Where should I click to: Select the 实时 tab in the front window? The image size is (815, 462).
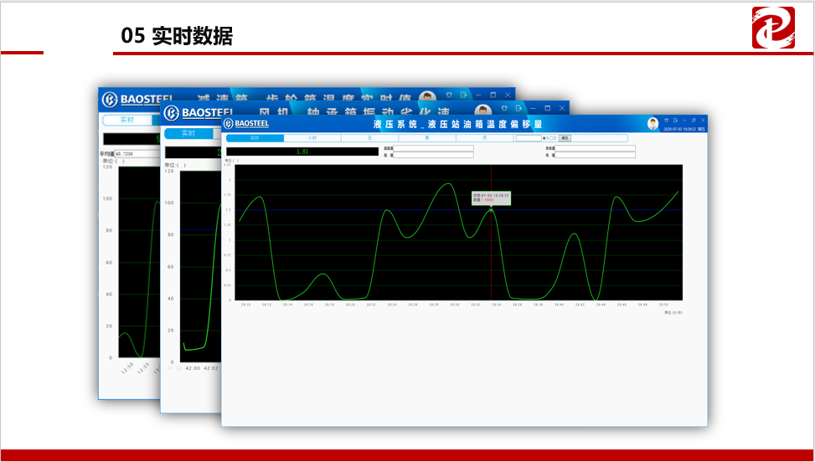255,138
